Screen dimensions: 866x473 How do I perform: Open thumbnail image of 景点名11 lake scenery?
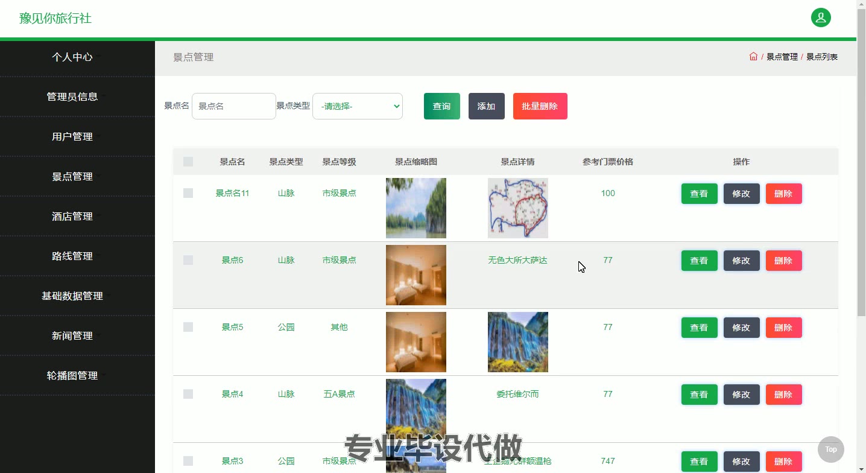(x=416, y=208)
